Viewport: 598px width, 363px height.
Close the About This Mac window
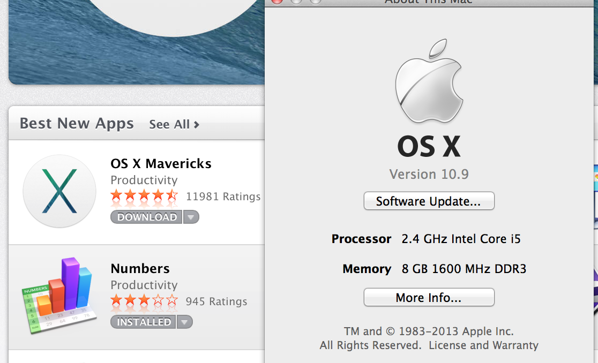[277, 2]
